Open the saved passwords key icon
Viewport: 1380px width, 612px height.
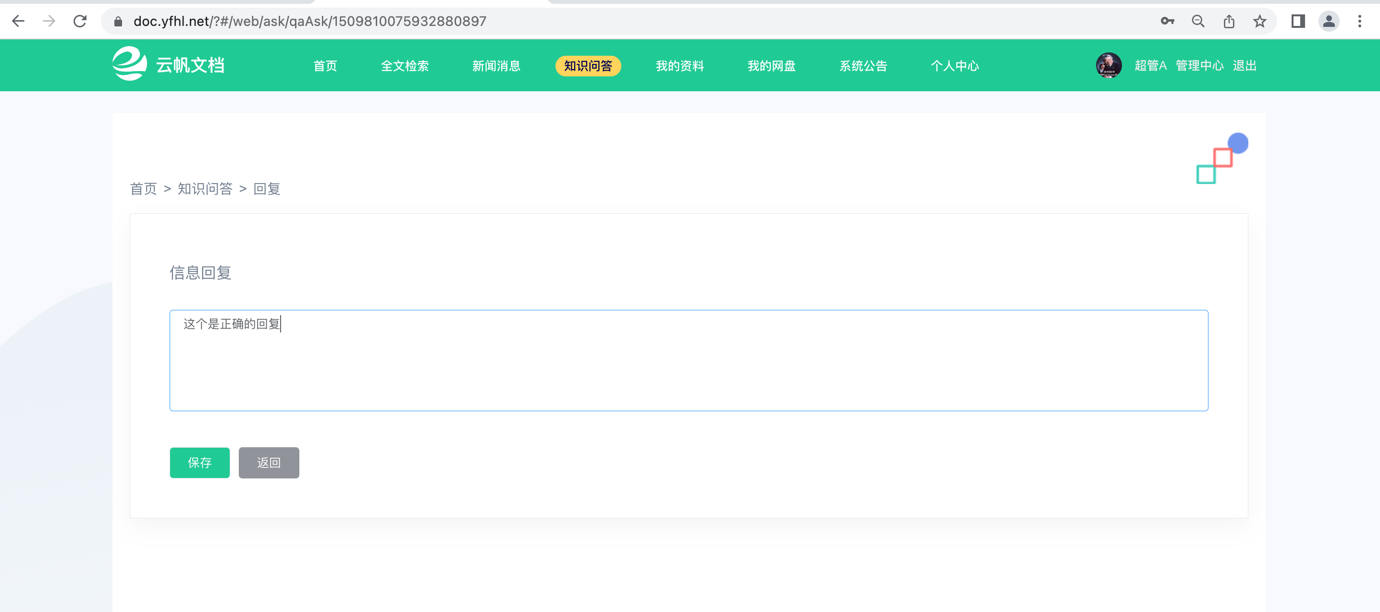coord(1167,22)
